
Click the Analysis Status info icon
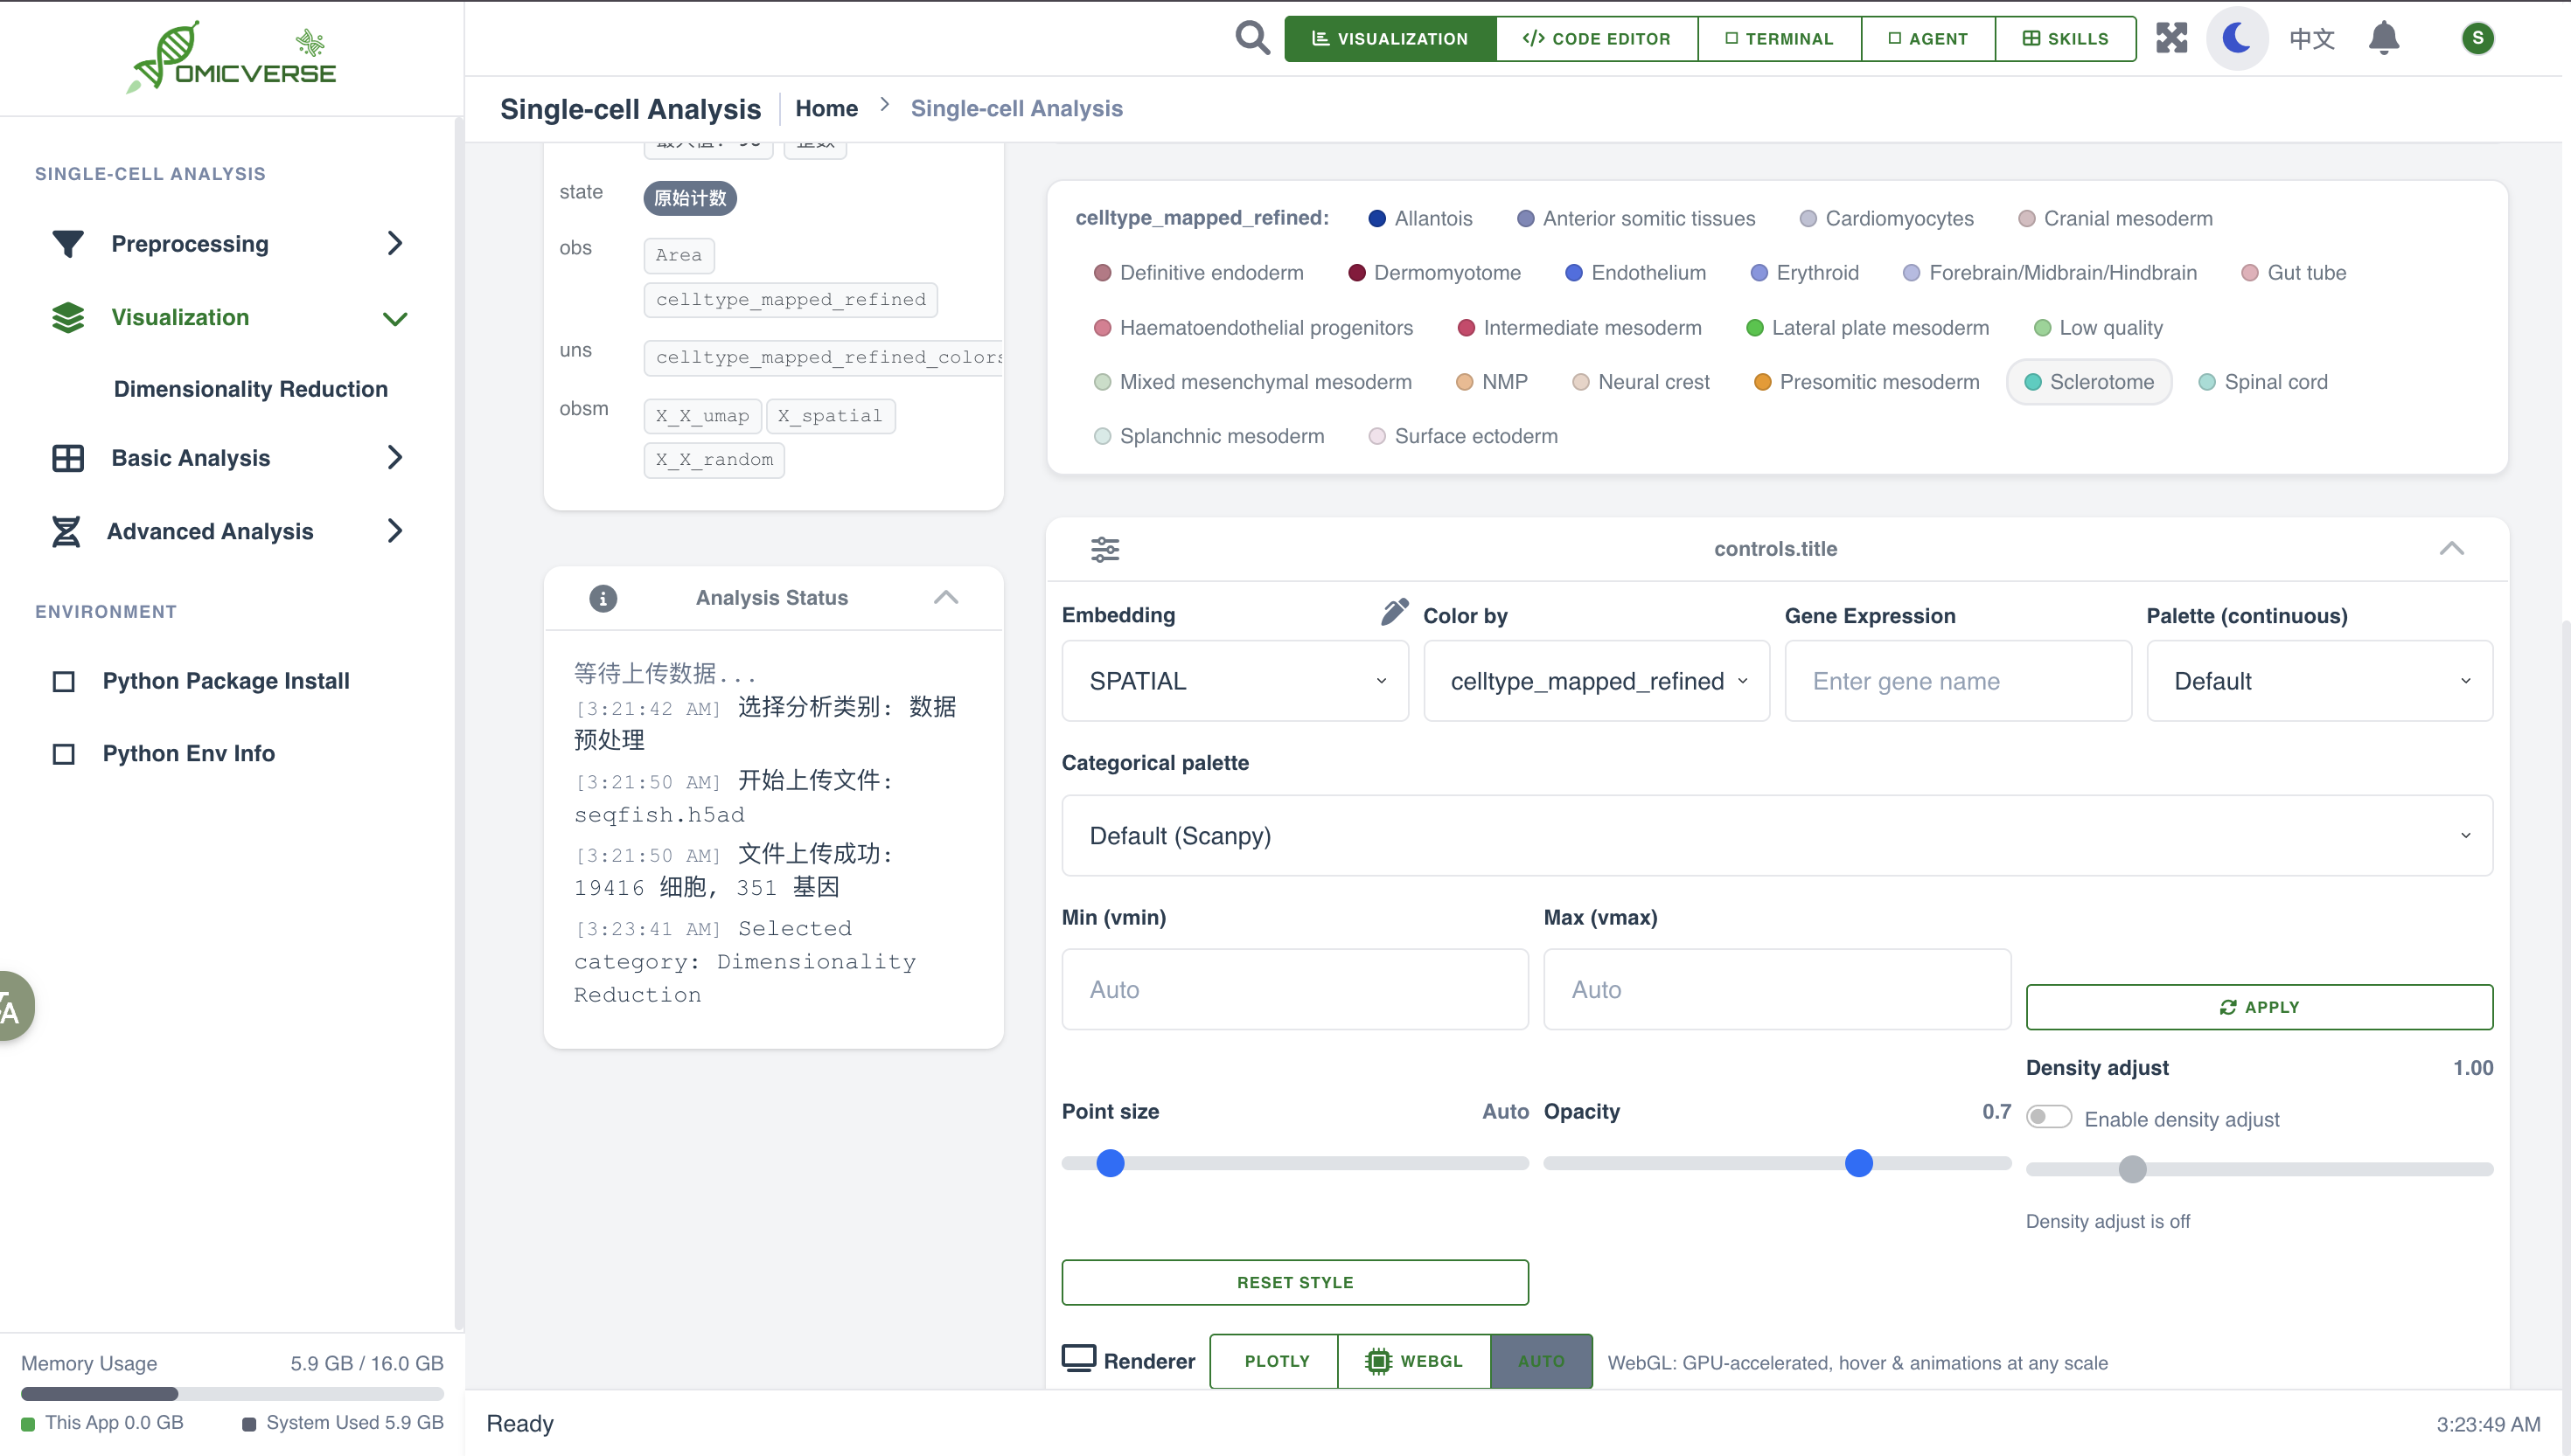603,598
